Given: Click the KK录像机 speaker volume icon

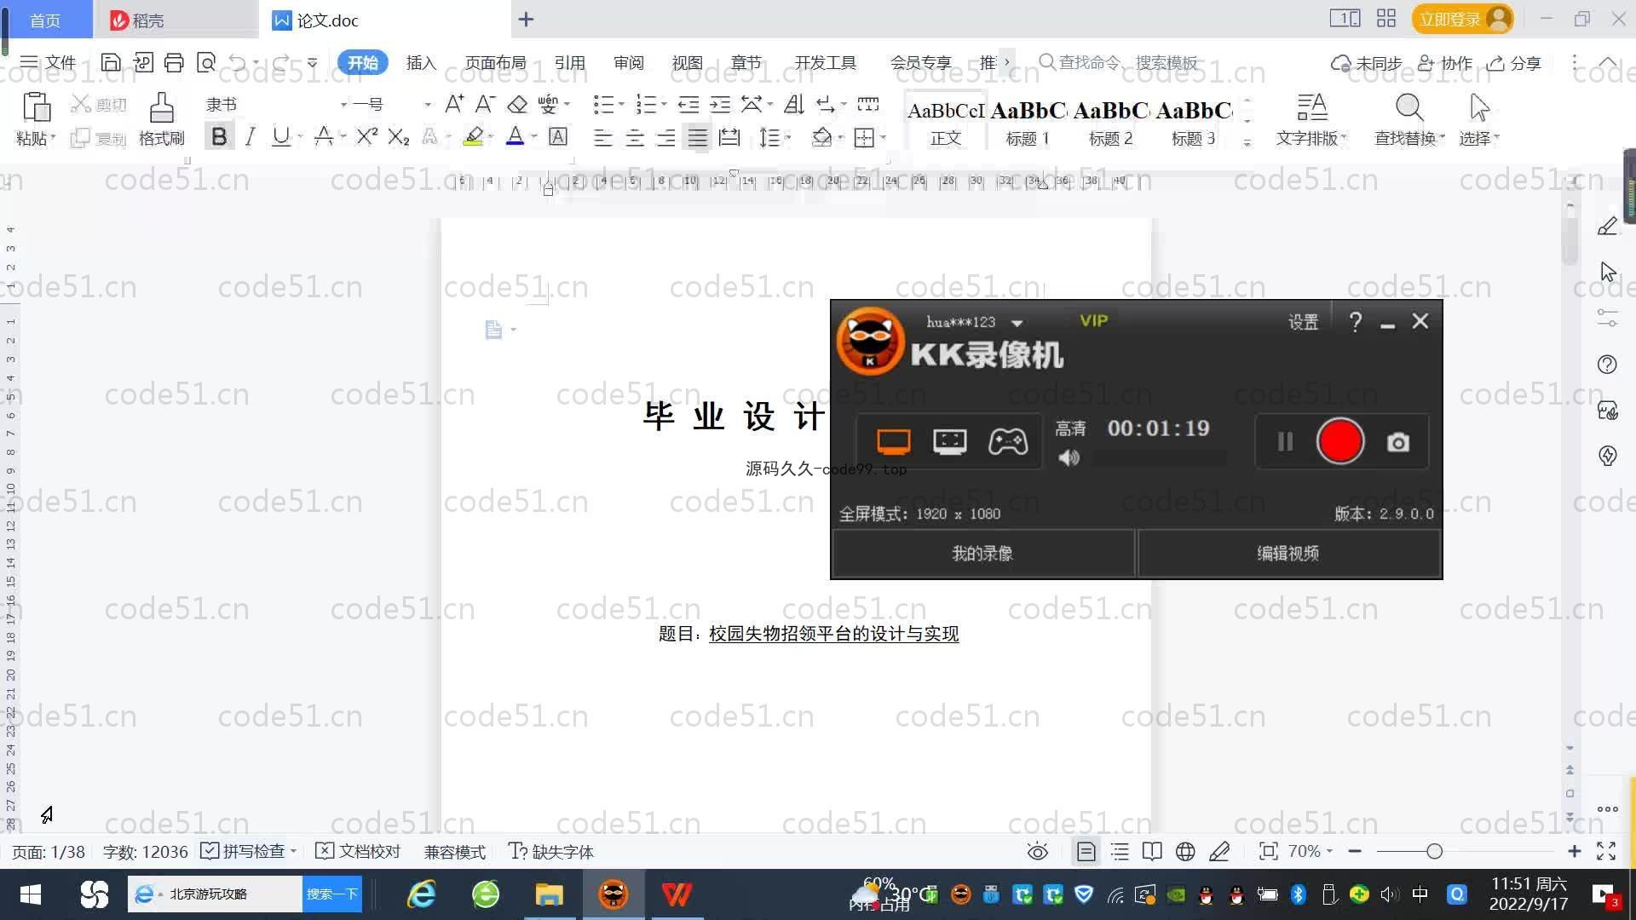Looking at the screenshot, I should [x=1069, y=458].
